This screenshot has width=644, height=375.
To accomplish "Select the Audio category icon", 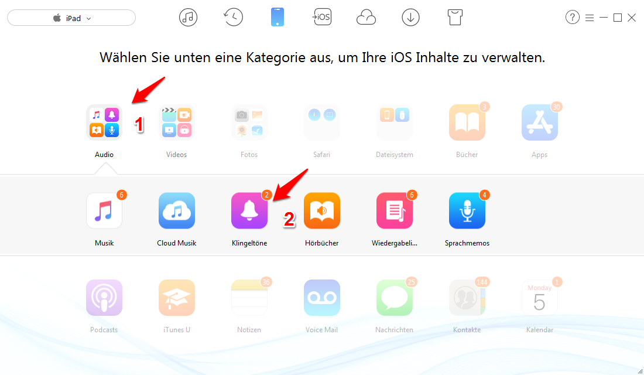I will pos(104,122).
